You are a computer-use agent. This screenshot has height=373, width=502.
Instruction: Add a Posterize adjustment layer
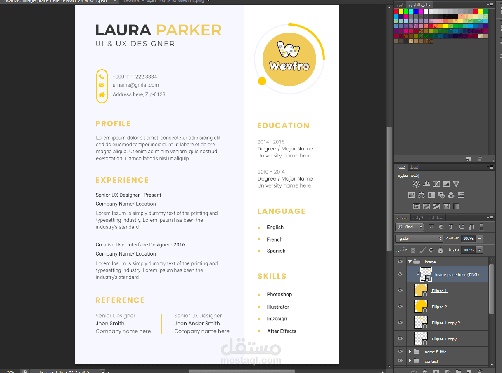(x=426, y=206)
